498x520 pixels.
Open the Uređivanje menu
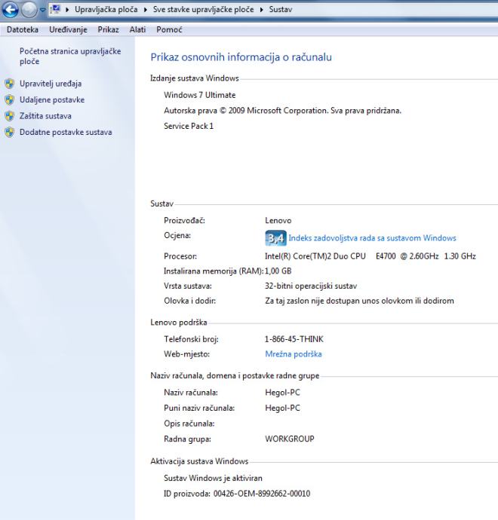(x=68, y=29)
